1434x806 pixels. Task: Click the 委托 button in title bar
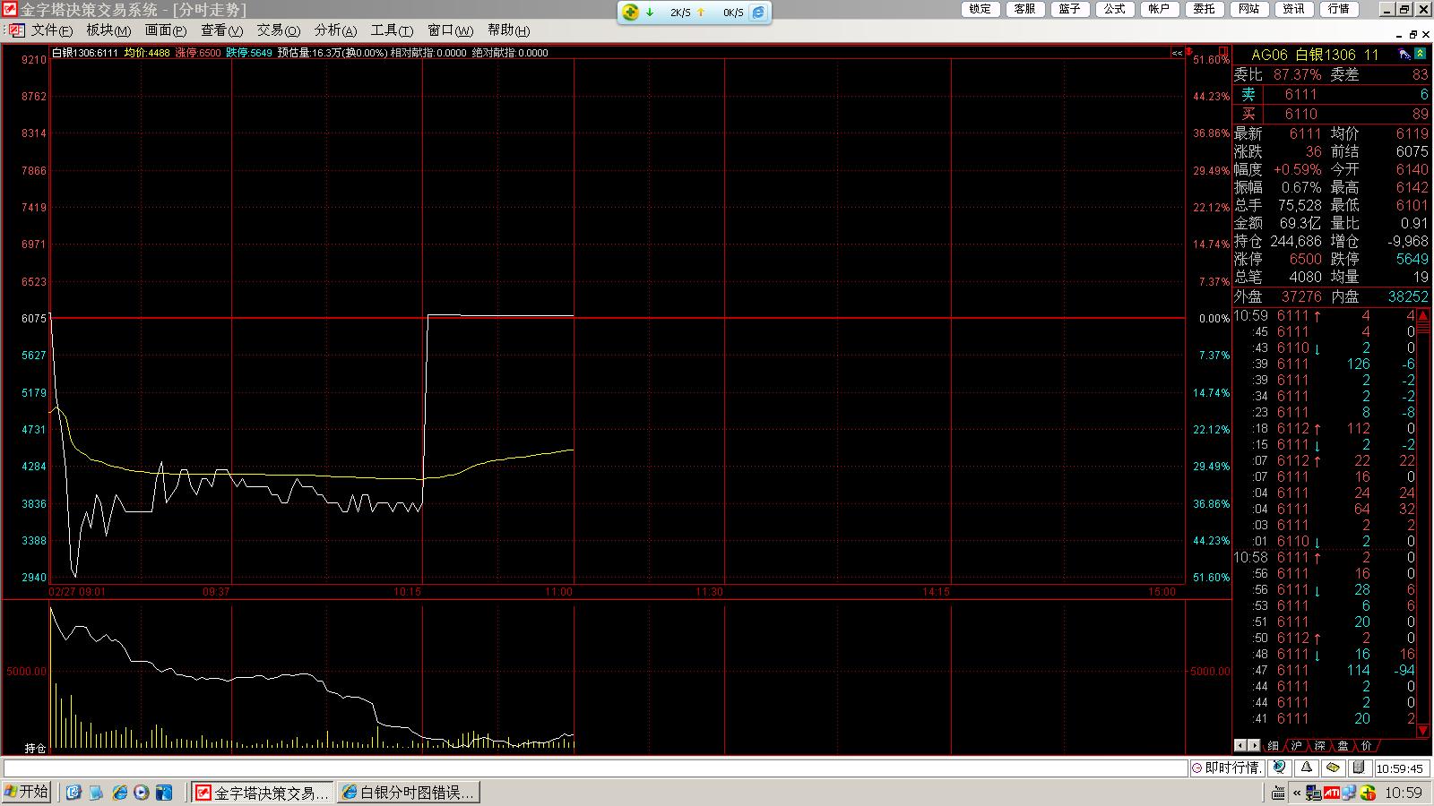pyautogui.click(x=1205, y=9)
